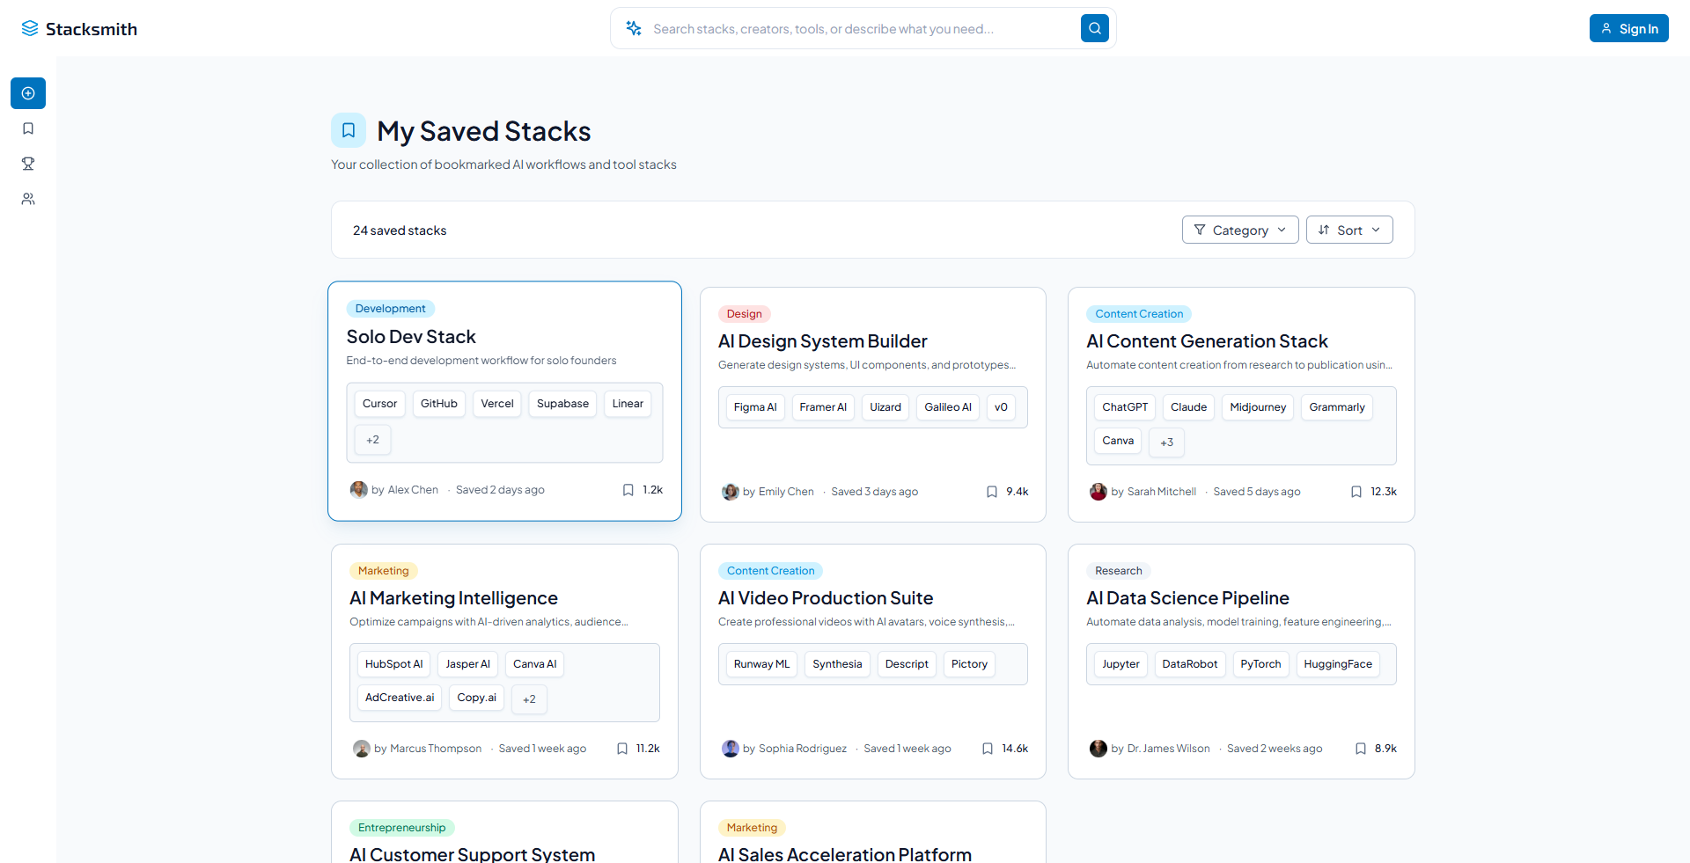Click Marcus Thompson's avatar
This screenshot has height=863, width=1690.
(361, 749)
